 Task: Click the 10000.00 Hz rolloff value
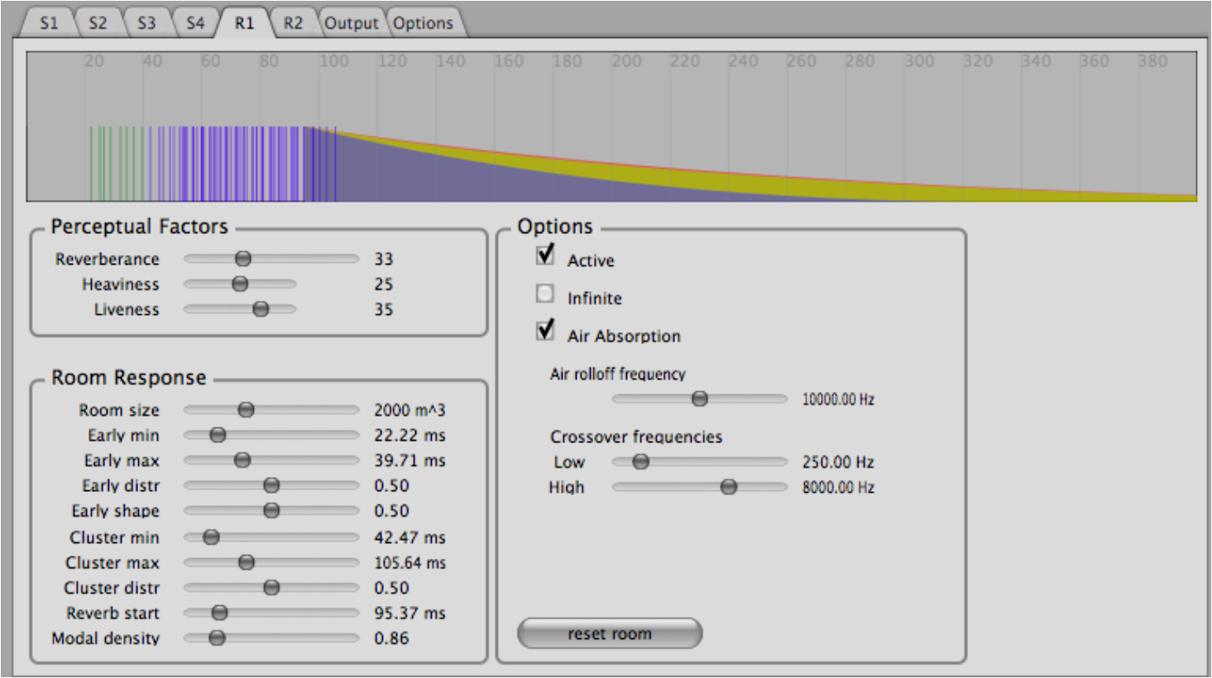pyautogui.click(x=838, y=399)
